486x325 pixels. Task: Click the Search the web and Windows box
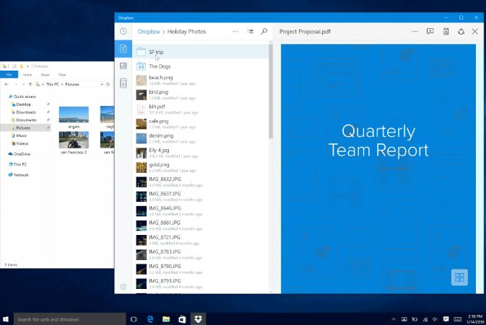(70, 319)
